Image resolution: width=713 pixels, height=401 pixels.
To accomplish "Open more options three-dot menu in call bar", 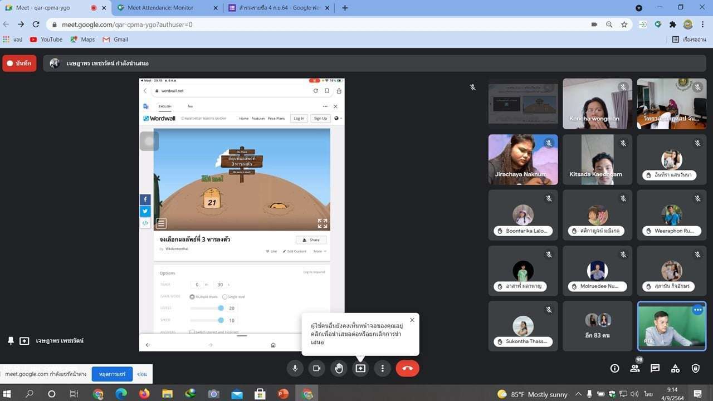I will point(382,368).
